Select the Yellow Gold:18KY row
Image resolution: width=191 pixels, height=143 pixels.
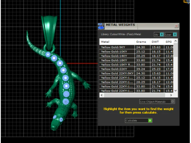point(136,60)
